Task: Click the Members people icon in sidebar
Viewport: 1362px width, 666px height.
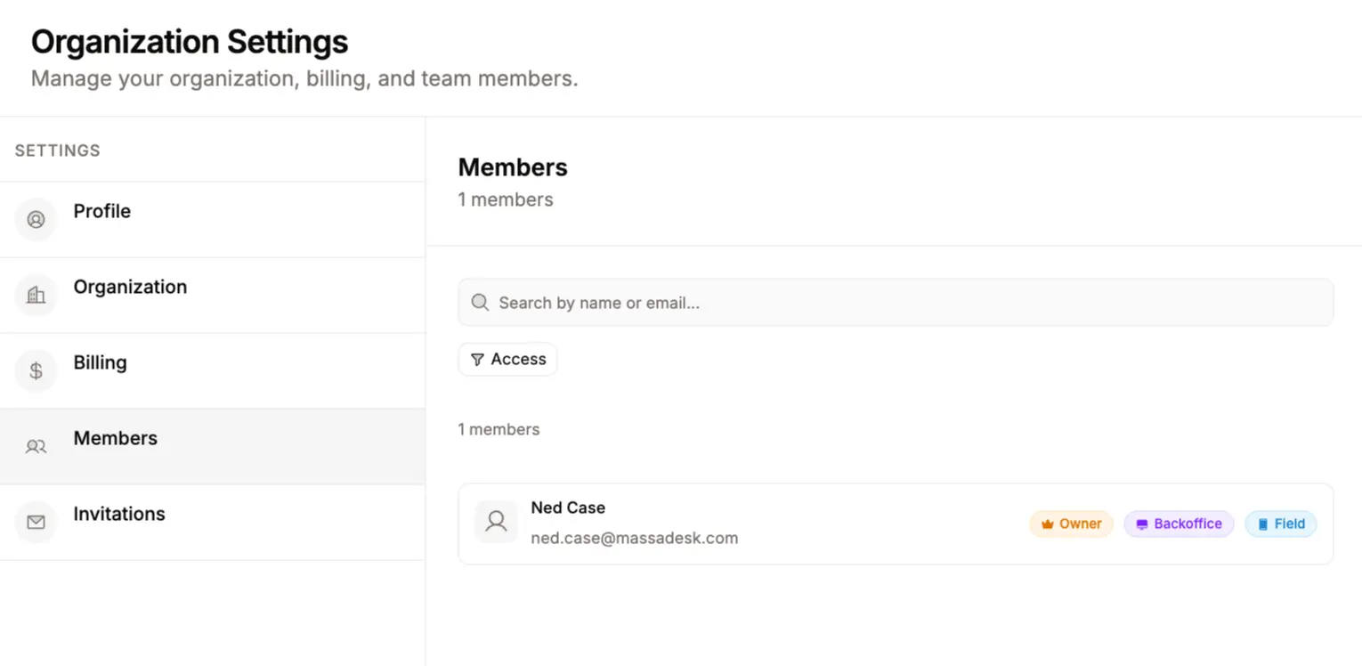Action: [36, 447]
